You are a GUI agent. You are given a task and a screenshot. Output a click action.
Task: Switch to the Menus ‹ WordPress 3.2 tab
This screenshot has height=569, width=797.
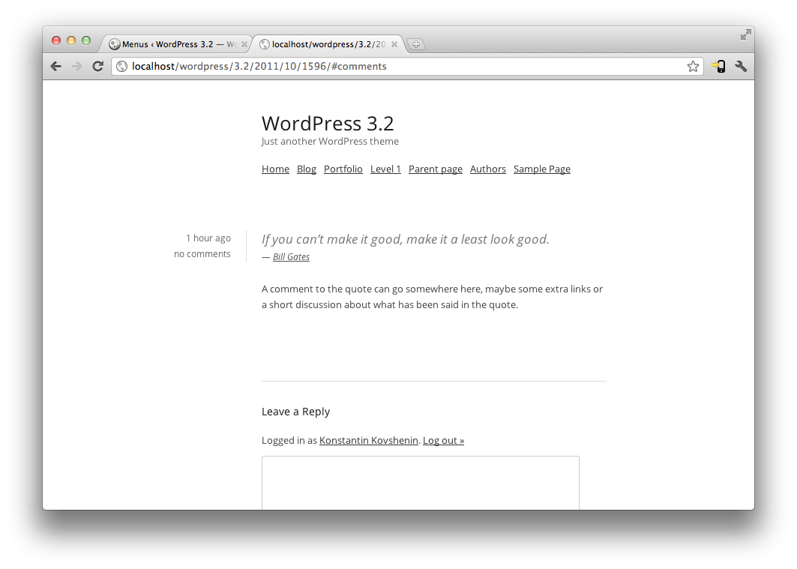tap(174, 44)
